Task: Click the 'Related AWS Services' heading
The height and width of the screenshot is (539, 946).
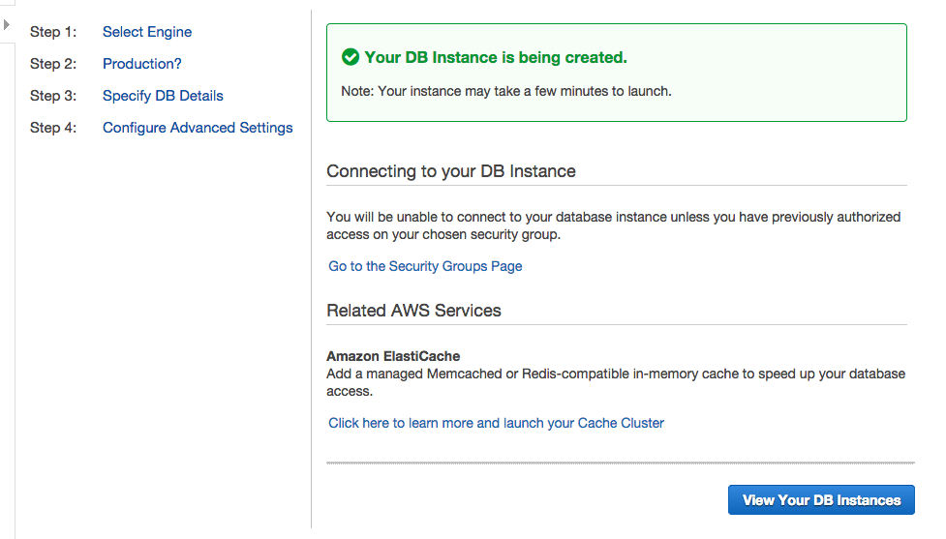Action: [413, 311]
